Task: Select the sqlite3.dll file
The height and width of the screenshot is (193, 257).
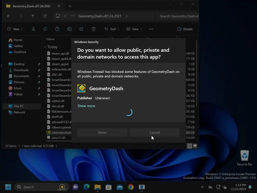Action: pos(58,101)
